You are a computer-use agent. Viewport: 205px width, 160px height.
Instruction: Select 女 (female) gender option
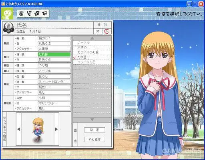point(107,32)
